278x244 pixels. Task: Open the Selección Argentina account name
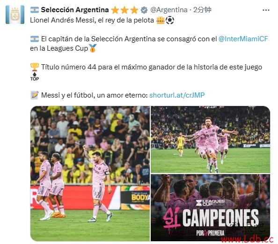coord(75,10)
